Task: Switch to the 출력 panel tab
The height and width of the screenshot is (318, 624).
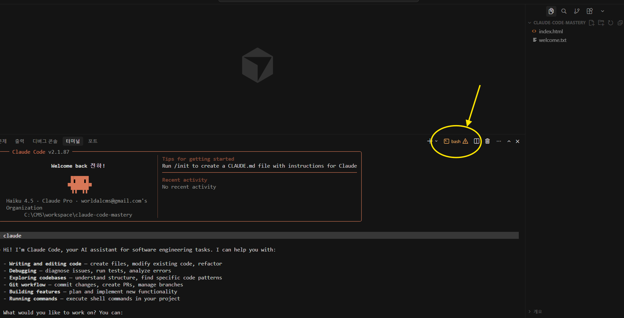Action: [20, 141]
